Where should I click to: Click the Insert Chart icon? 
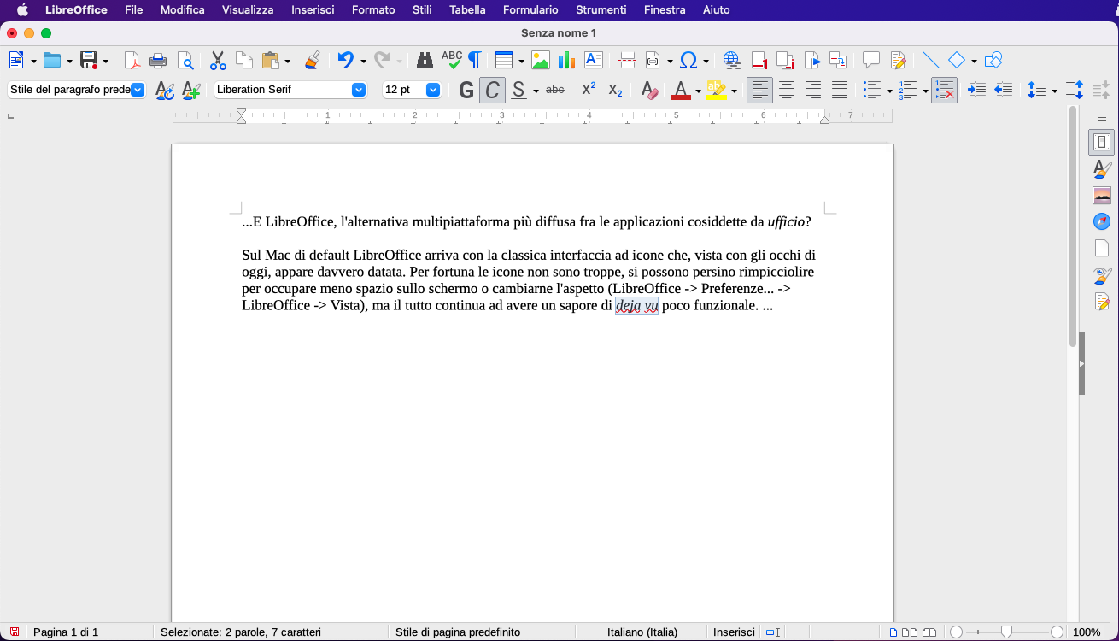pyautogui.click(x=566, y=60)
